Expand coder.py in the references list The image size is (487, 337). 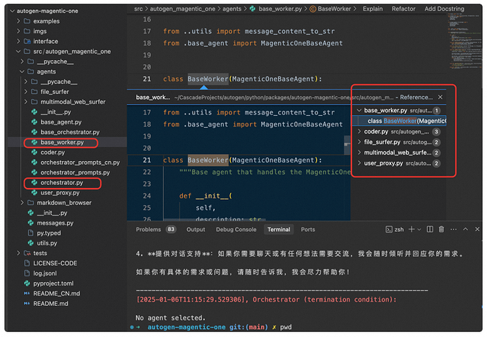359,131
